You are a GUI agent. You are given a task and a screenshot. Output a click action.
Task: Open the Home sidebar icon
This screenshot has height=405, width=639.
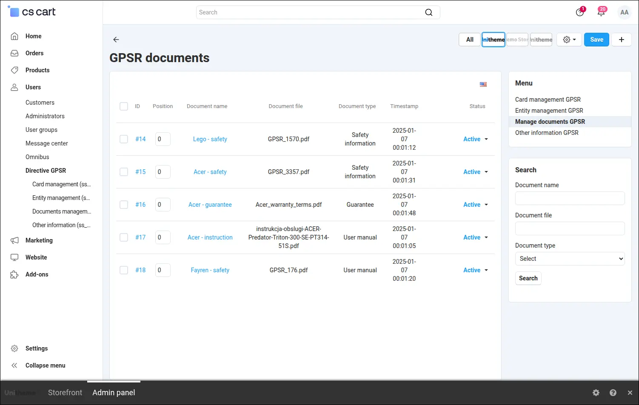(14, 36)
